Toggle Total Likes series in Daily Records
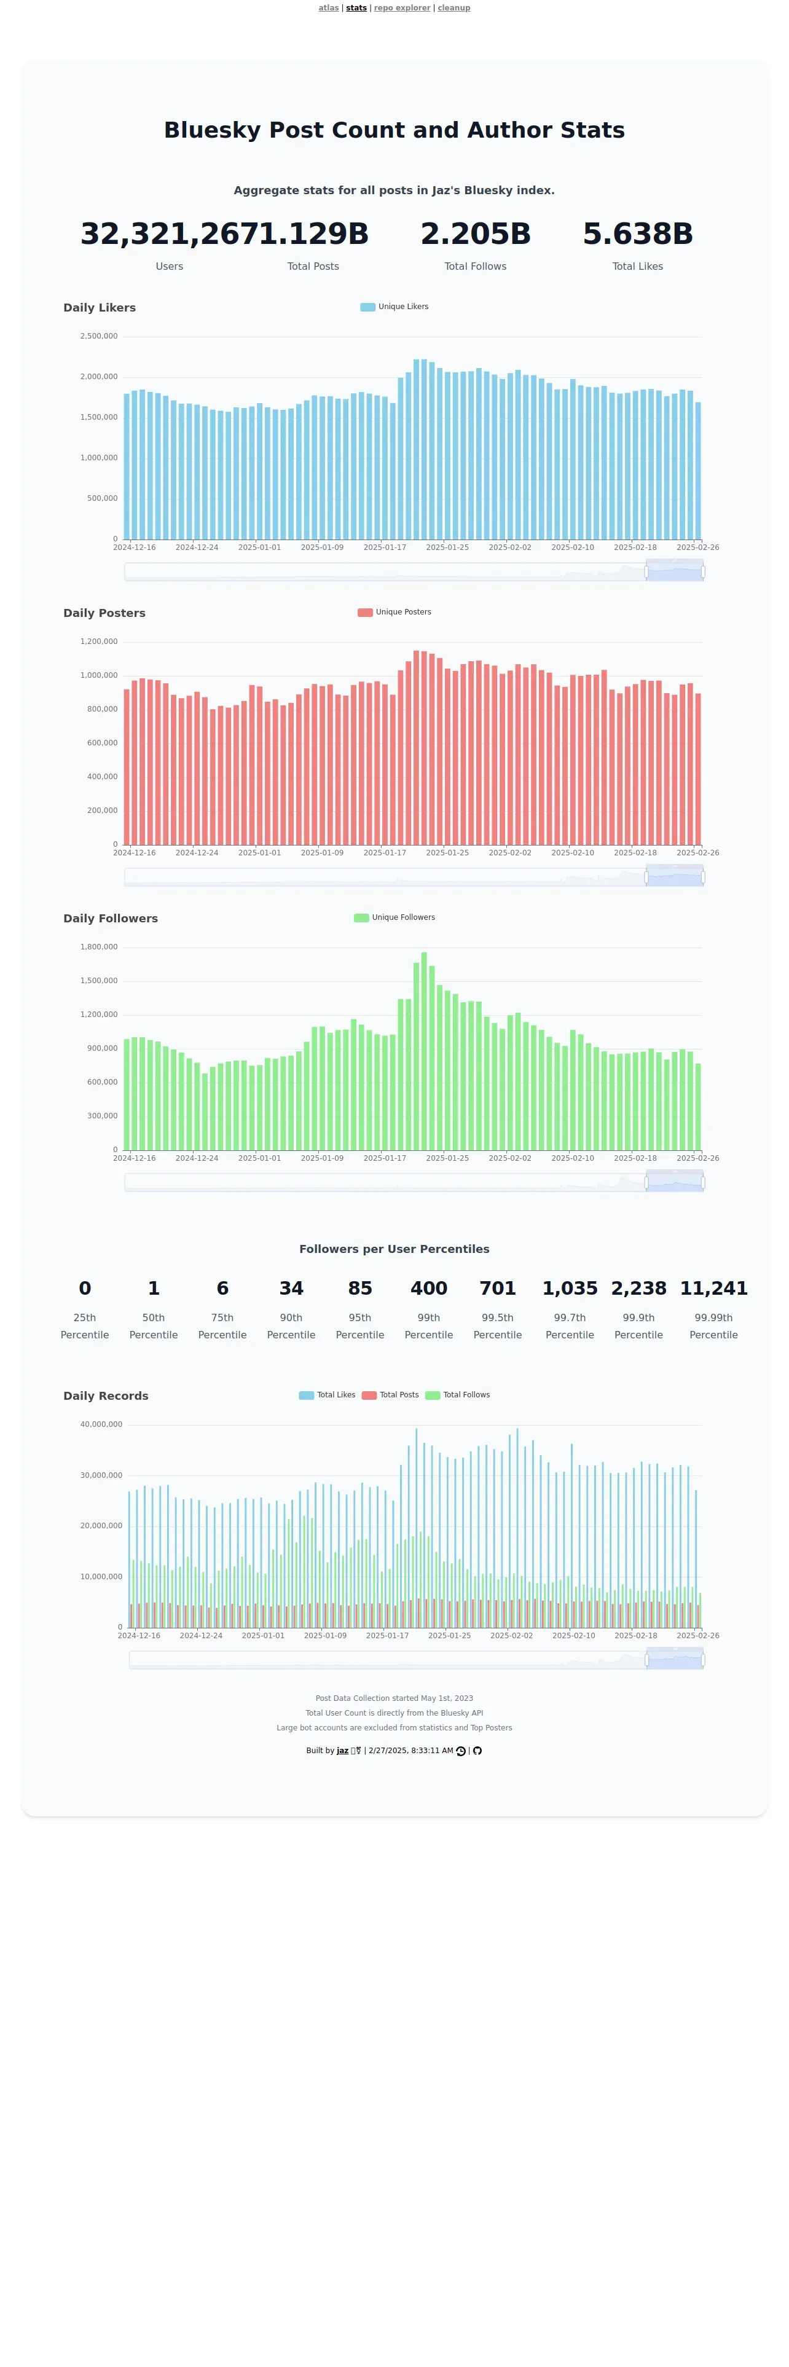The width and height of the screenshot is (789, 2367). tap(327, 1395)
